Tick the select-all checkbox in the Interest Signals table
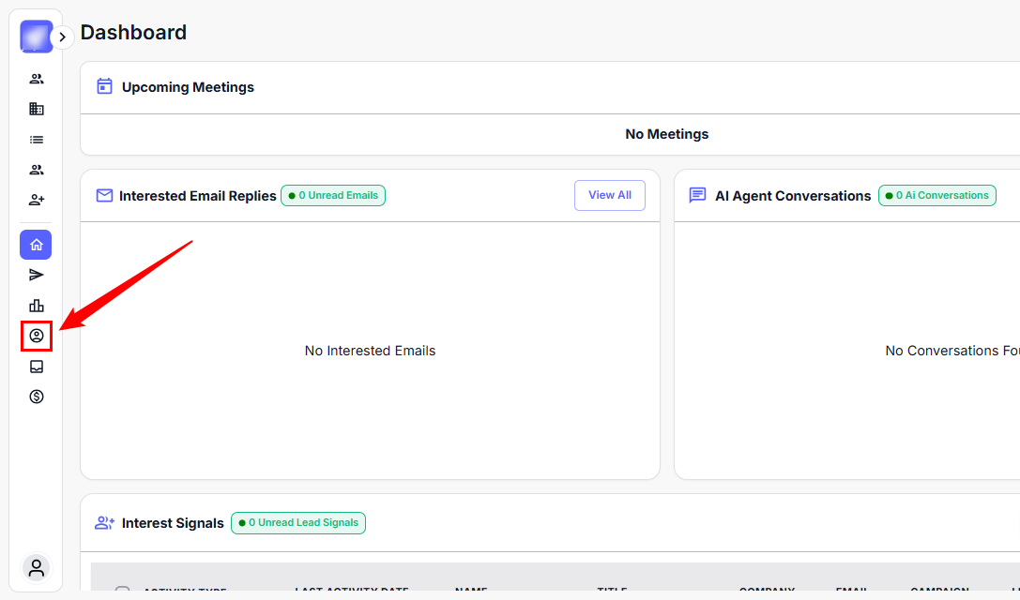Viewport: 1020px width, 600px height. tap(122, 592)
